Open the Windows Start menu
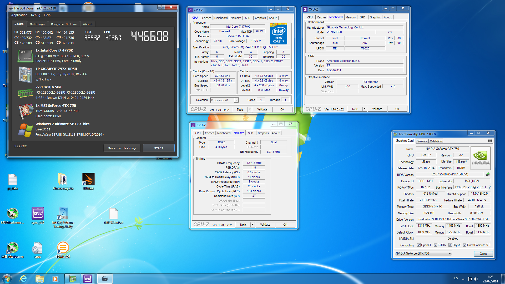The height and width of the screenshot is (284, 505). pos(7,279)
